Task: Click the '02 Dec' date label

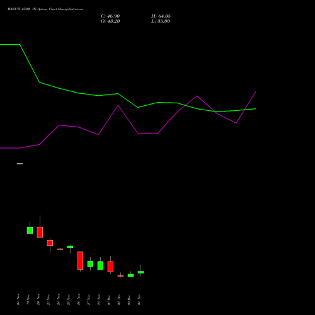Action: coord(119,300)
